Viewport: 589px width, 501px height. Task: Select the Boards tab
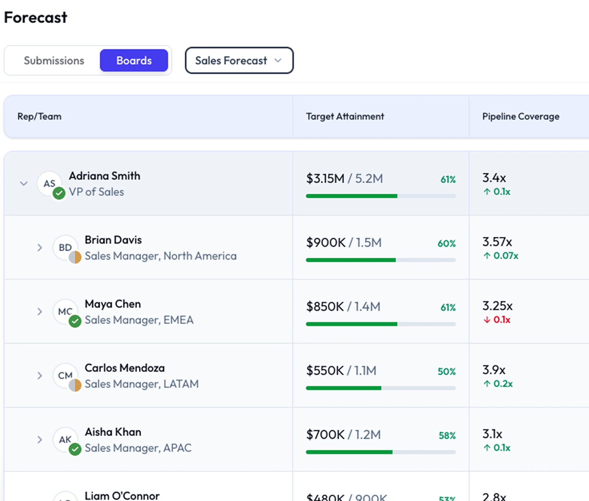coord(134,61)
